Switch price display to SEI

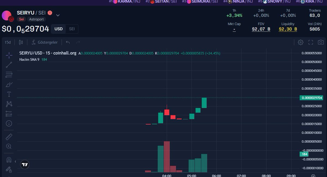pyautogui.click(x=72, y=29)
